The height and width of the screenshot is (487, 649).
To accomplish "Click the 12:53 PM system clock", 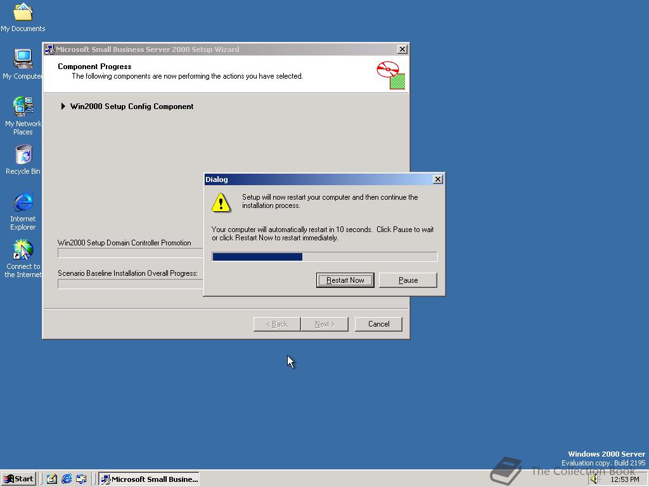I will click(x=624, y=479).
